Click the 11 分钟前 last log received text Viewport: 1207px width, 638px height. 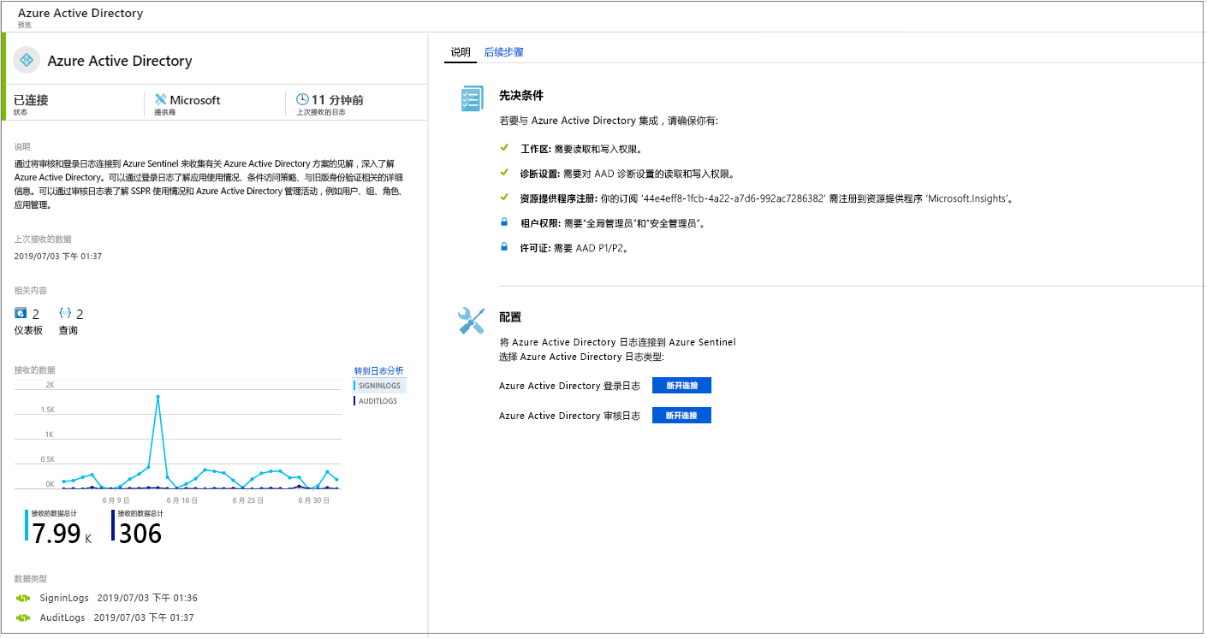pyautogui.click(x=337, y=100)
